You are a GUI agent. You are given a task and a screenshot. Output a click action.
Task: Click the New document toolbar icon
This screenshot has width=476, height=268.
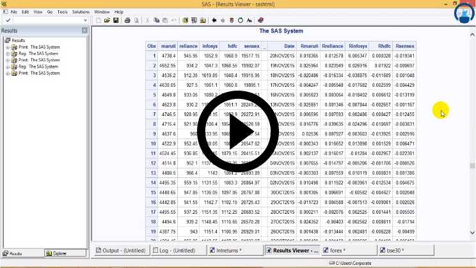[99, 20]
